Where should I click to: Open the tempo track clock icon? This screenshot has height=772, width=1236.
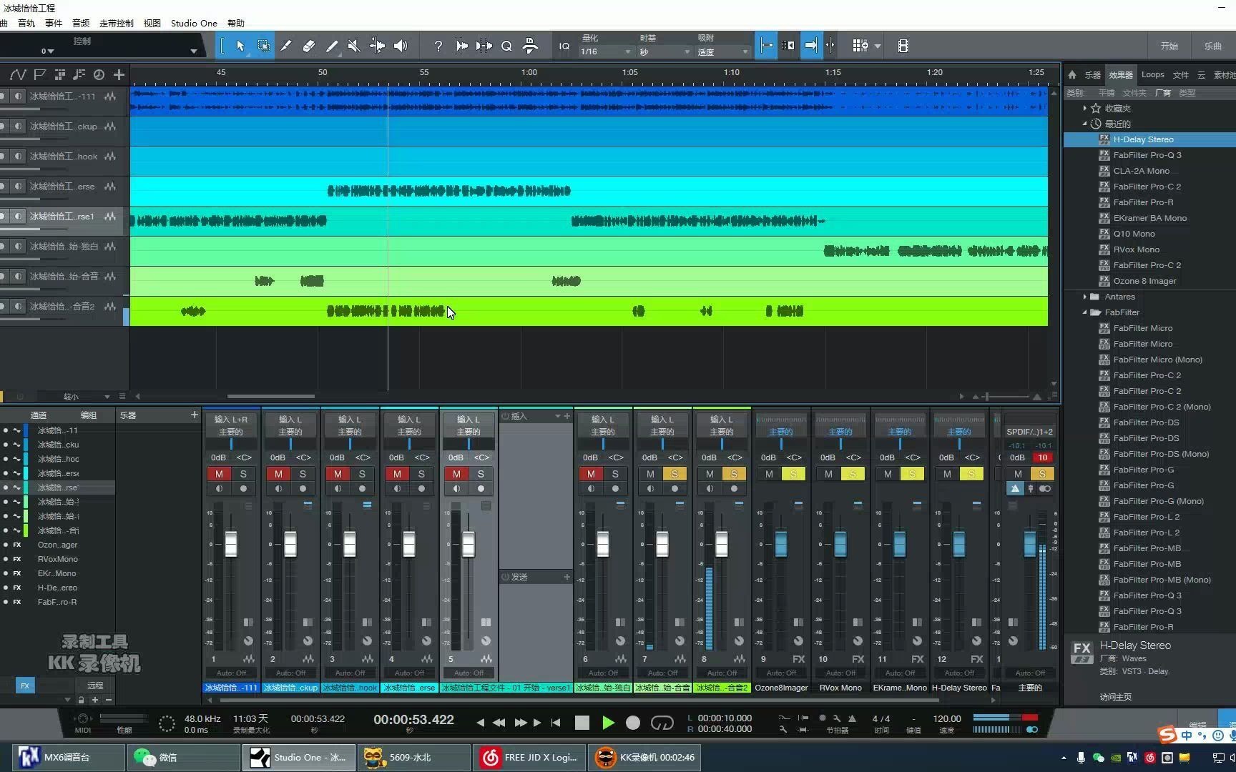[x=99, y=74]
